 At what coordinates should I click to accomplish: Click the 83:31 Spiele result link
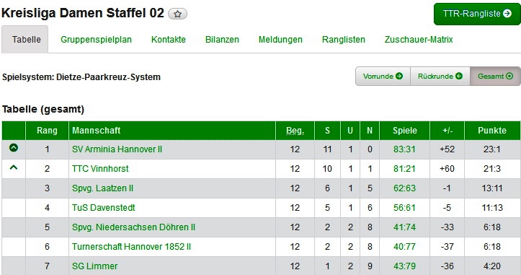(404, 149)
